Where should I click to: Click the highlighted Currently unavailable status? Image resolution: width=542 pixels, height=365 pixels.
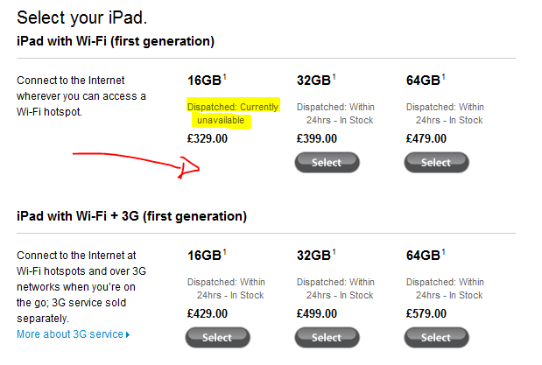coord(233,114)
